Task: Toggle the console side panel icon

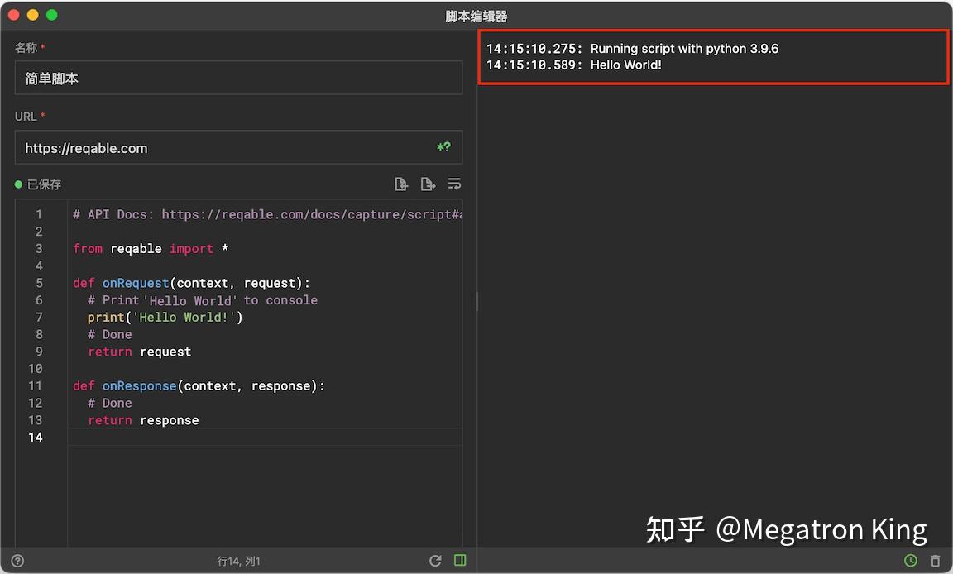Action: pos(460,561)
